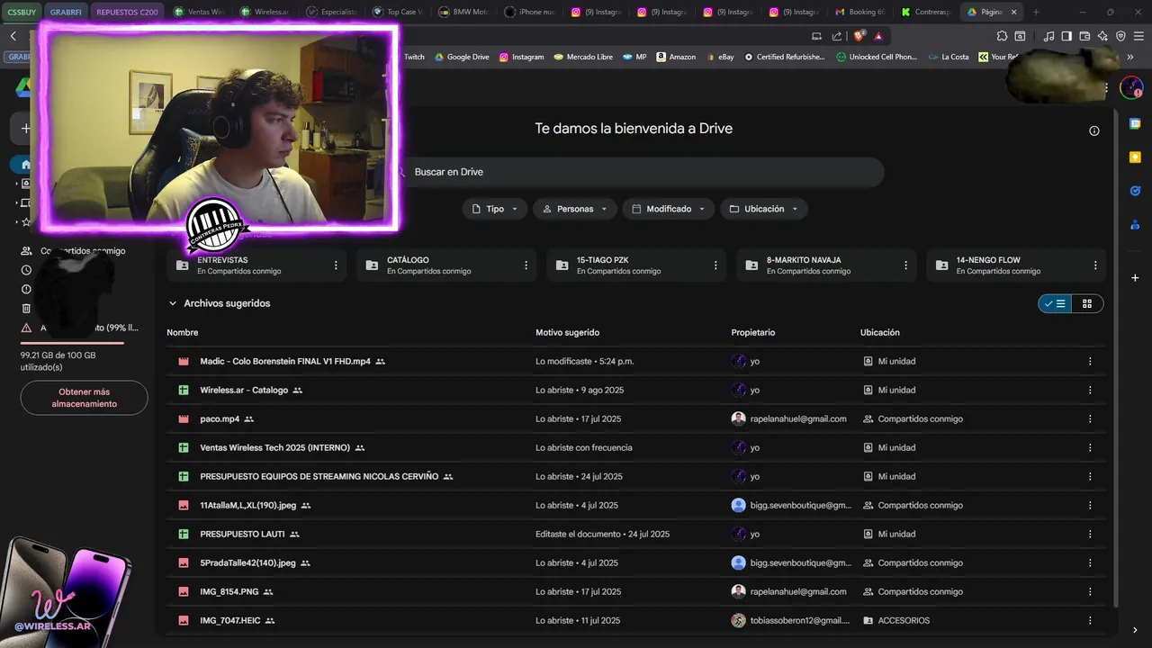Sort by the Nombre column header
This screenshot has height=648, width=1152.
(182, 332)
